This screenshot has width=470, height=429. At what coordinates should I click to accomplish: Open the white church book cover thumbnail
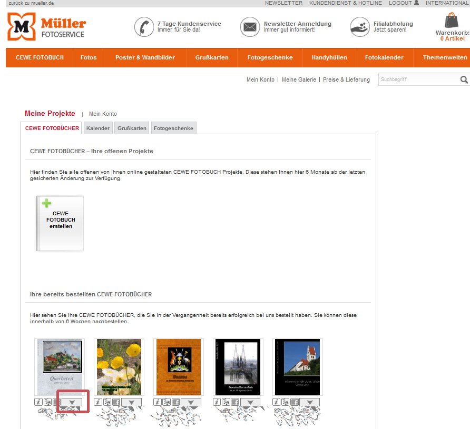pyautogui.click(x=298, y=367)
